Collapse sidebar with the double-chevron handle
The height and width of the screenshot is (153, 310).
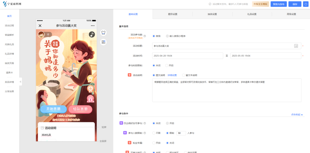tap(20, 81)
